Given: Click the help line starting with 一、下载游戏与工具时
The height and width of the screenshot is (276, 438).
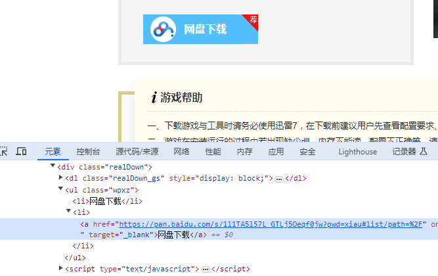Looking at the screenshot, I should coord(293,126).
